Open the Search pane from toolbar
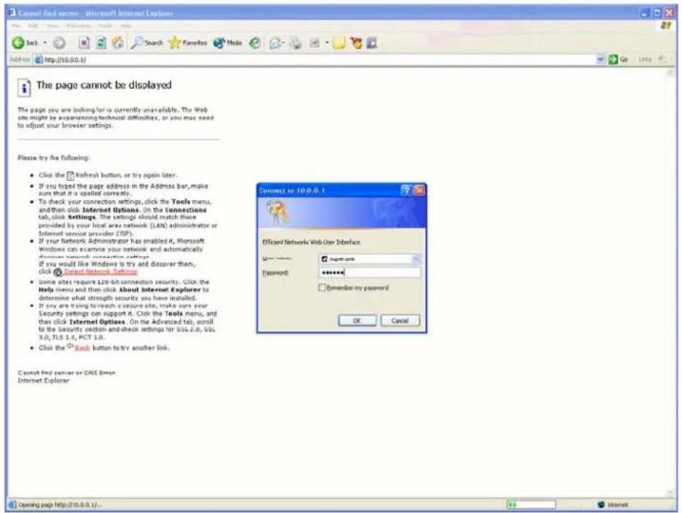Viewport: 682px width, 513px height. click(147, 43)
